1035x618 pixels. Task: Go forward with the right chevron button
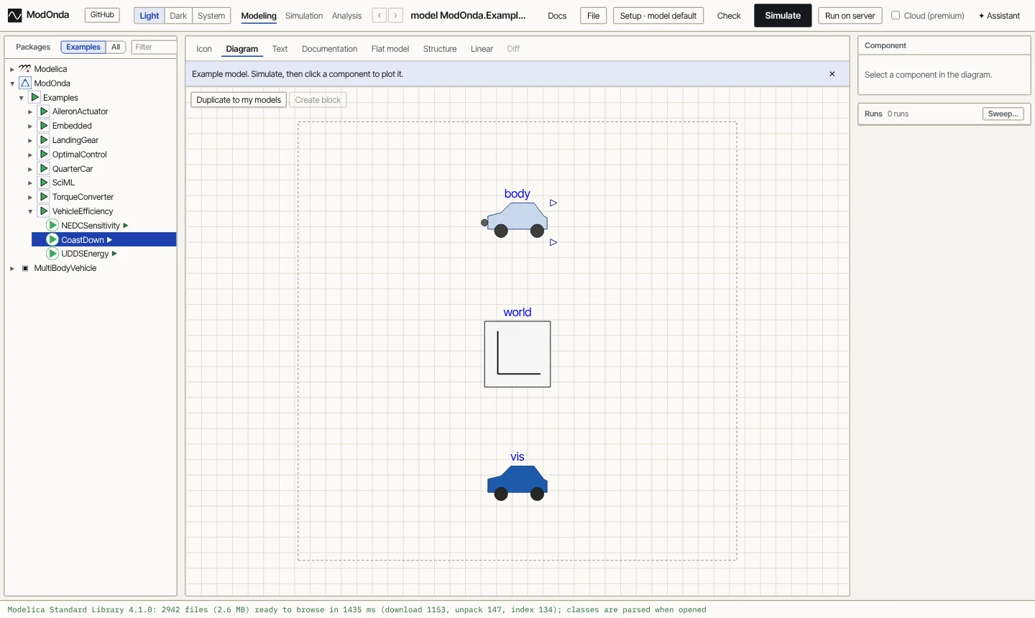coord(395,15)
